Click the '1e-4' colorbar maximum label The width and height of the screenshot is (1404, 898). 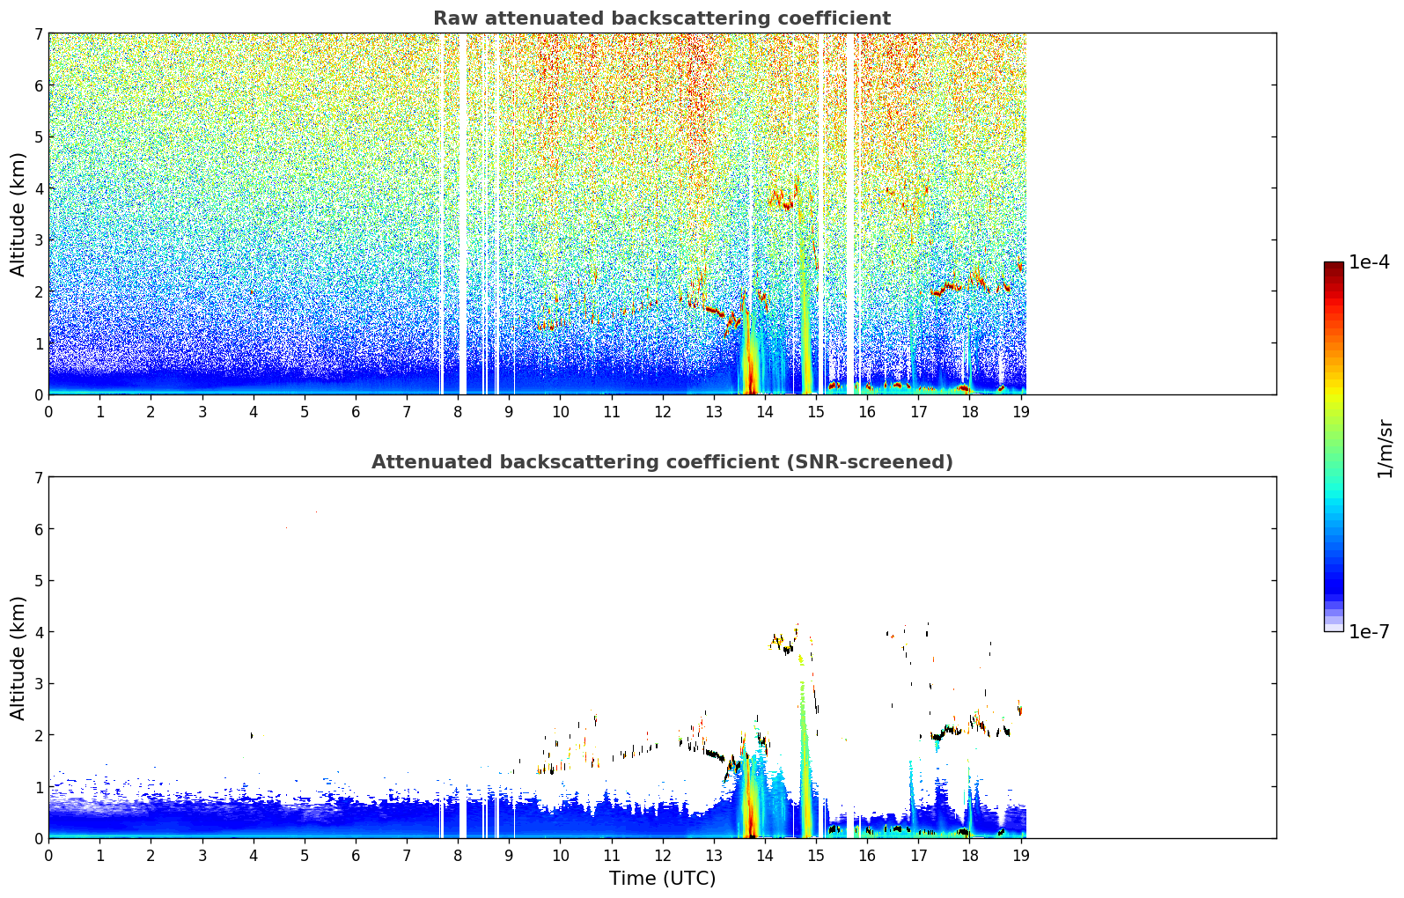point(1369,262)
